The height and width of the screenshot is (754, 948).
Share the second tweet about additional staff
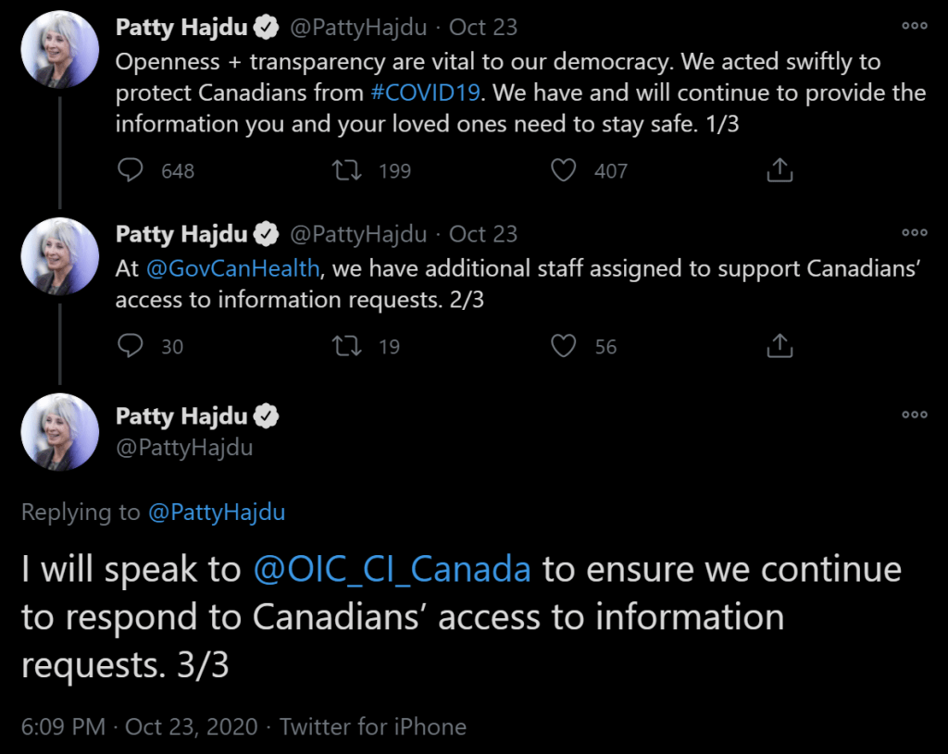pos(780,346)
